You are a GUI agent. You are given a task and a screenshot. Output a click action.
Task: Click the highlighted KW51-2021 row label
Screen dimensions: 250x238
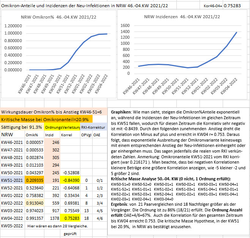click(13, 180)
